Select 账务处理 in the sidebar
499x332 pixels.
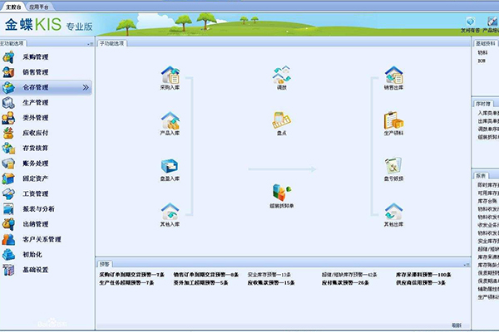point(35,164)
